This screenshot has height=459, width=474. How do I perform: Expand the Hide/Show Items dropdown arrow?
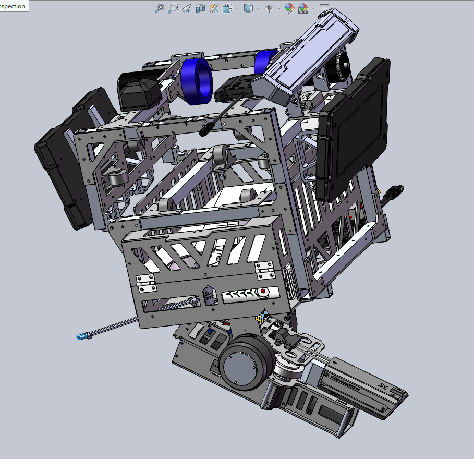coord(279,9)
